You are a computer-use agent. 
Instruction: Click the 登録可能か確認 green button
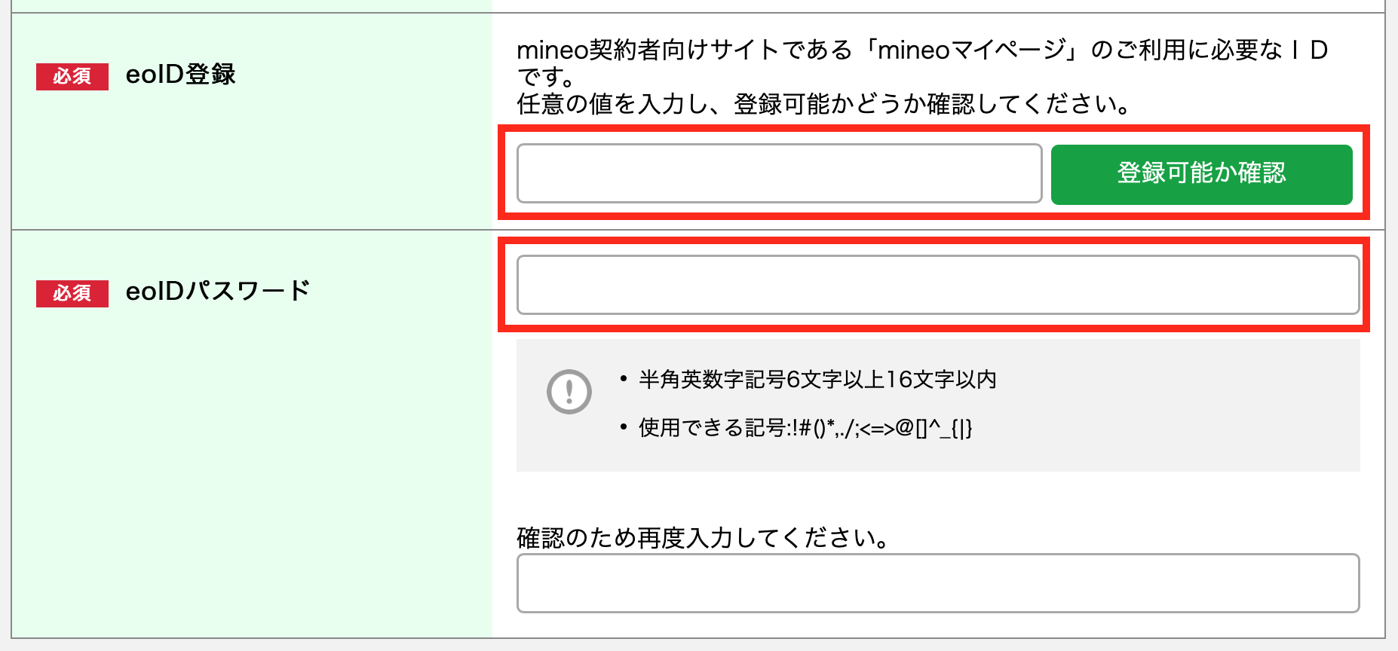pyautogui.click(x=1200, y=174)
